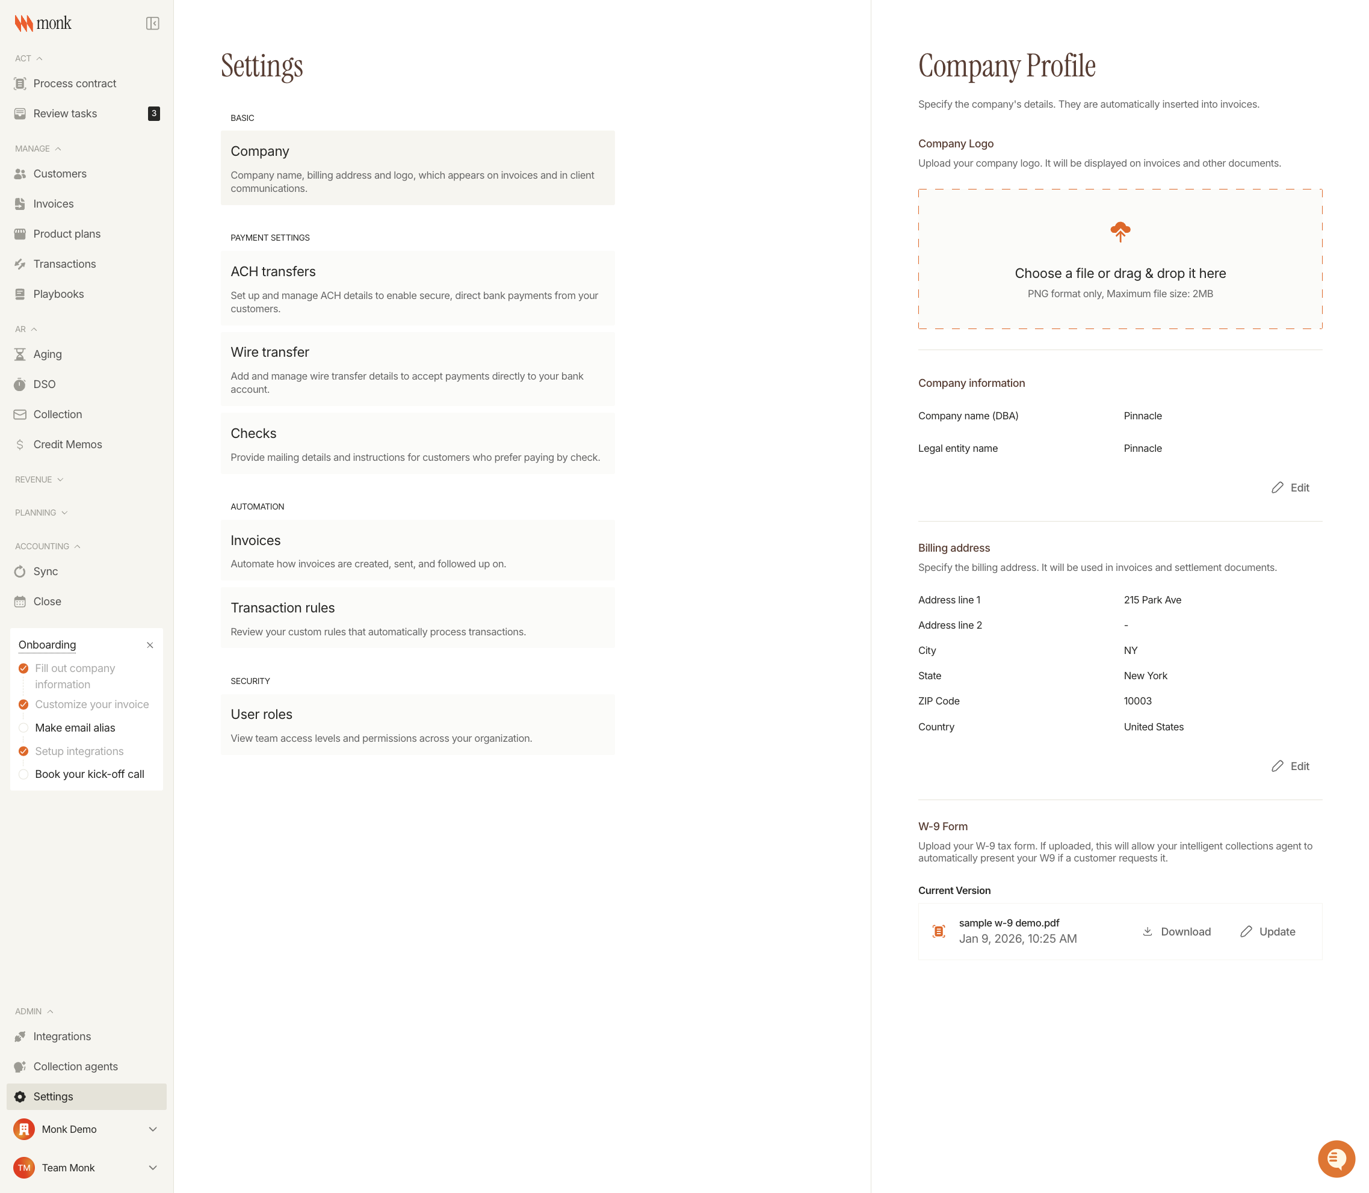
Task: Click the logo drag-and-drop upload zone
Action: (1120, 260)
